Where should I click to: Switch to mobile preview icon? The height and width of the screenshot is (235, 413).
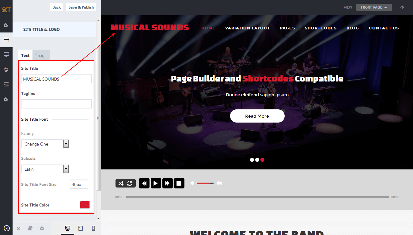click(x=93, y=228)
